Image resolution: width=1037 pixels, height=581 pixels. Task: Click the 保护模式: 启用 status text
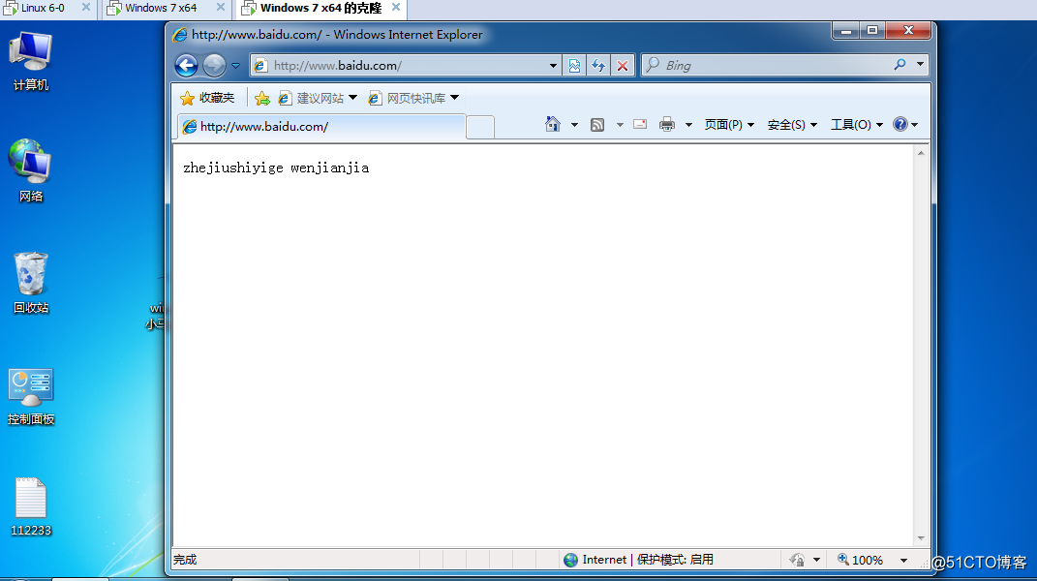coord(675,560)
